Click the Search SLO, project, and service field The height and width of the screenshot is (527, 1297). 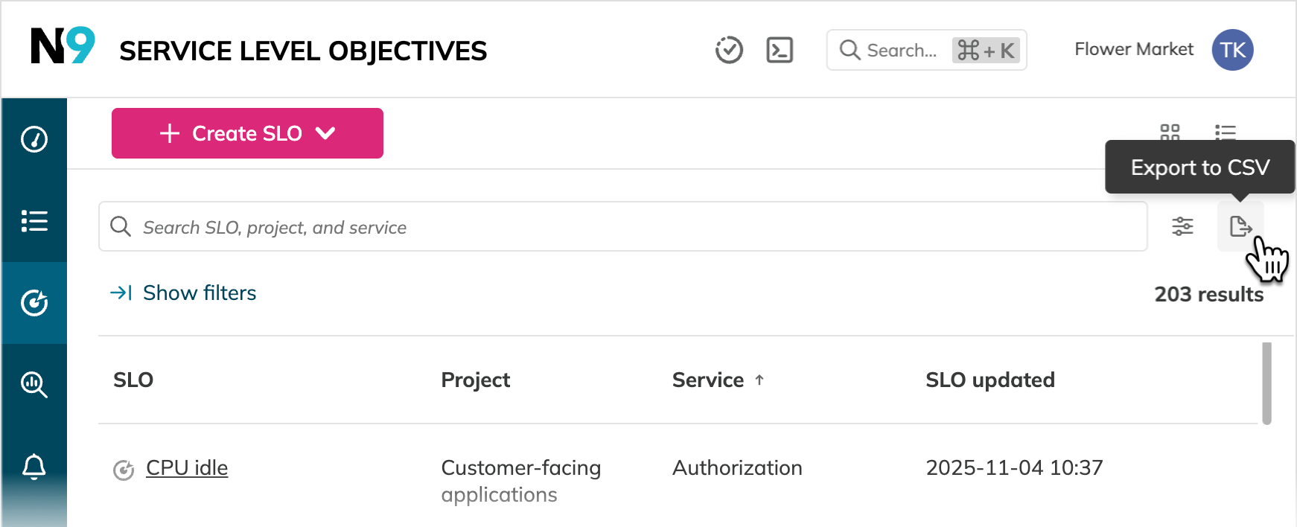(521, 227)
